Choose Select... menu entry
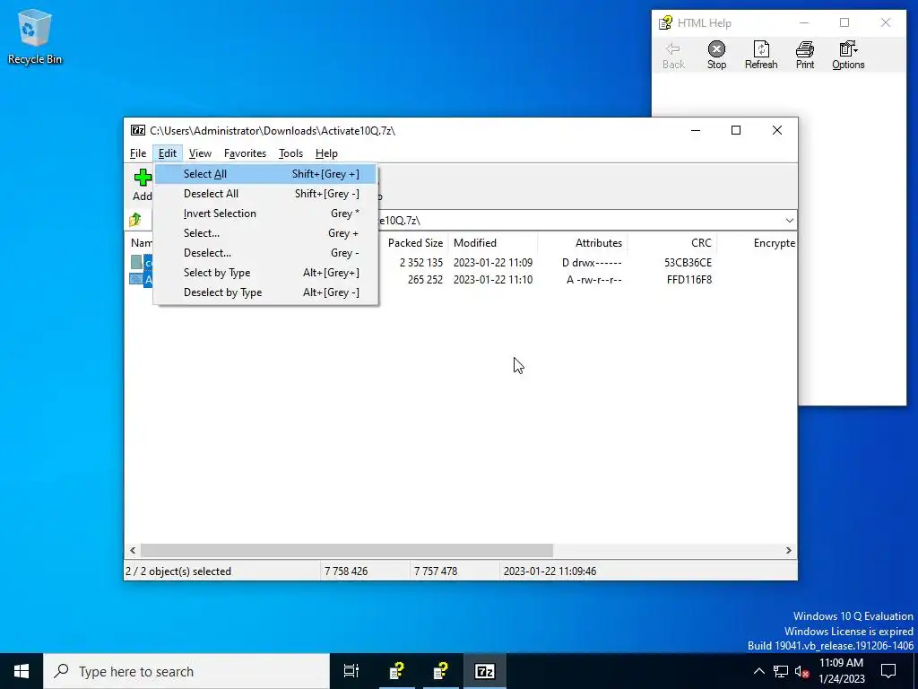Screen dimensions: 918x689 (x=265, y=233)
